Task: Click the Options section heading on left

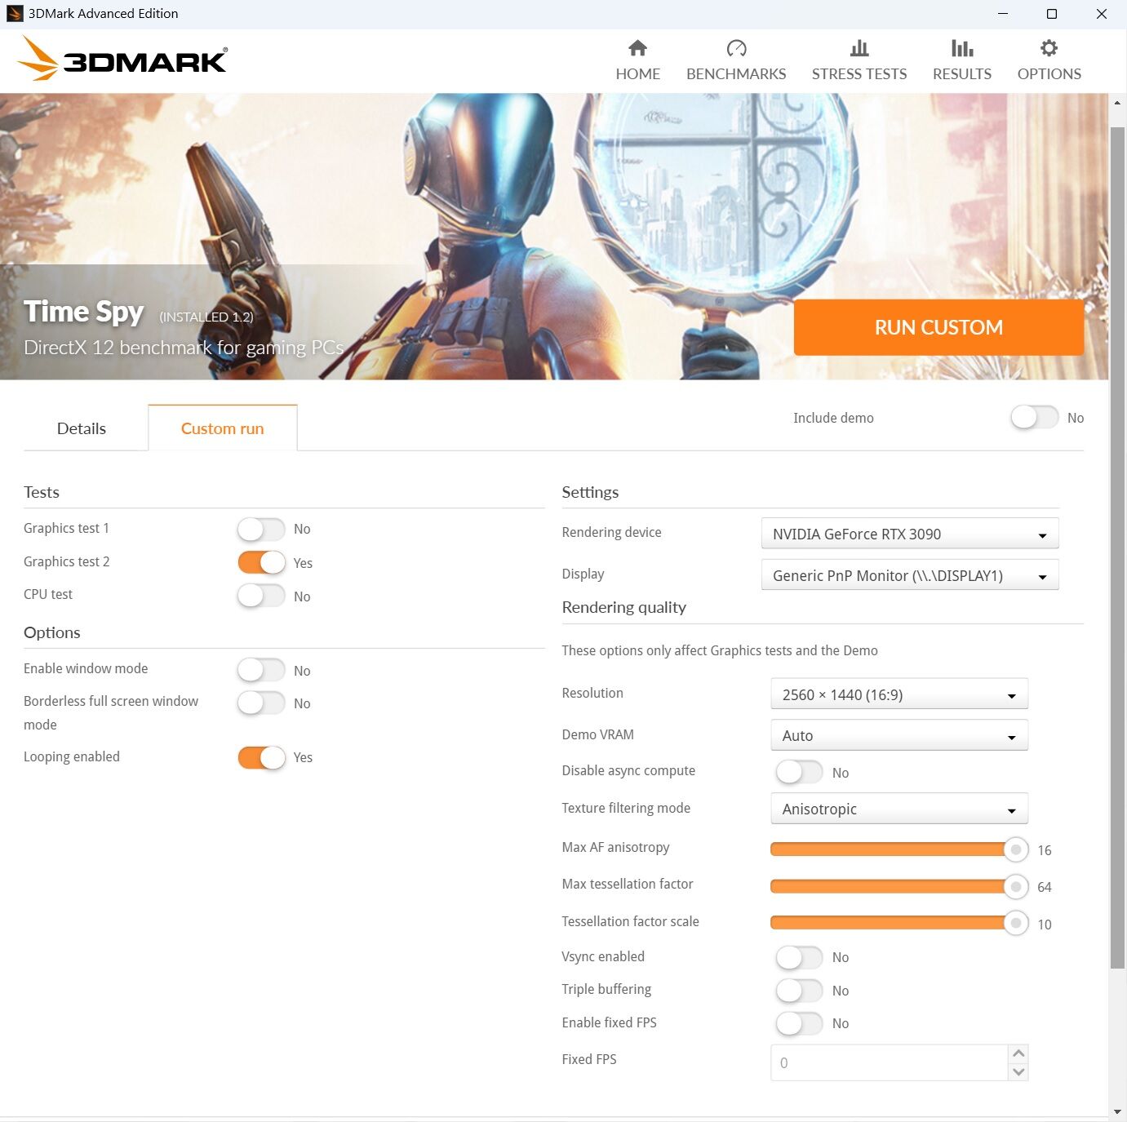Action: coord(52,632)
